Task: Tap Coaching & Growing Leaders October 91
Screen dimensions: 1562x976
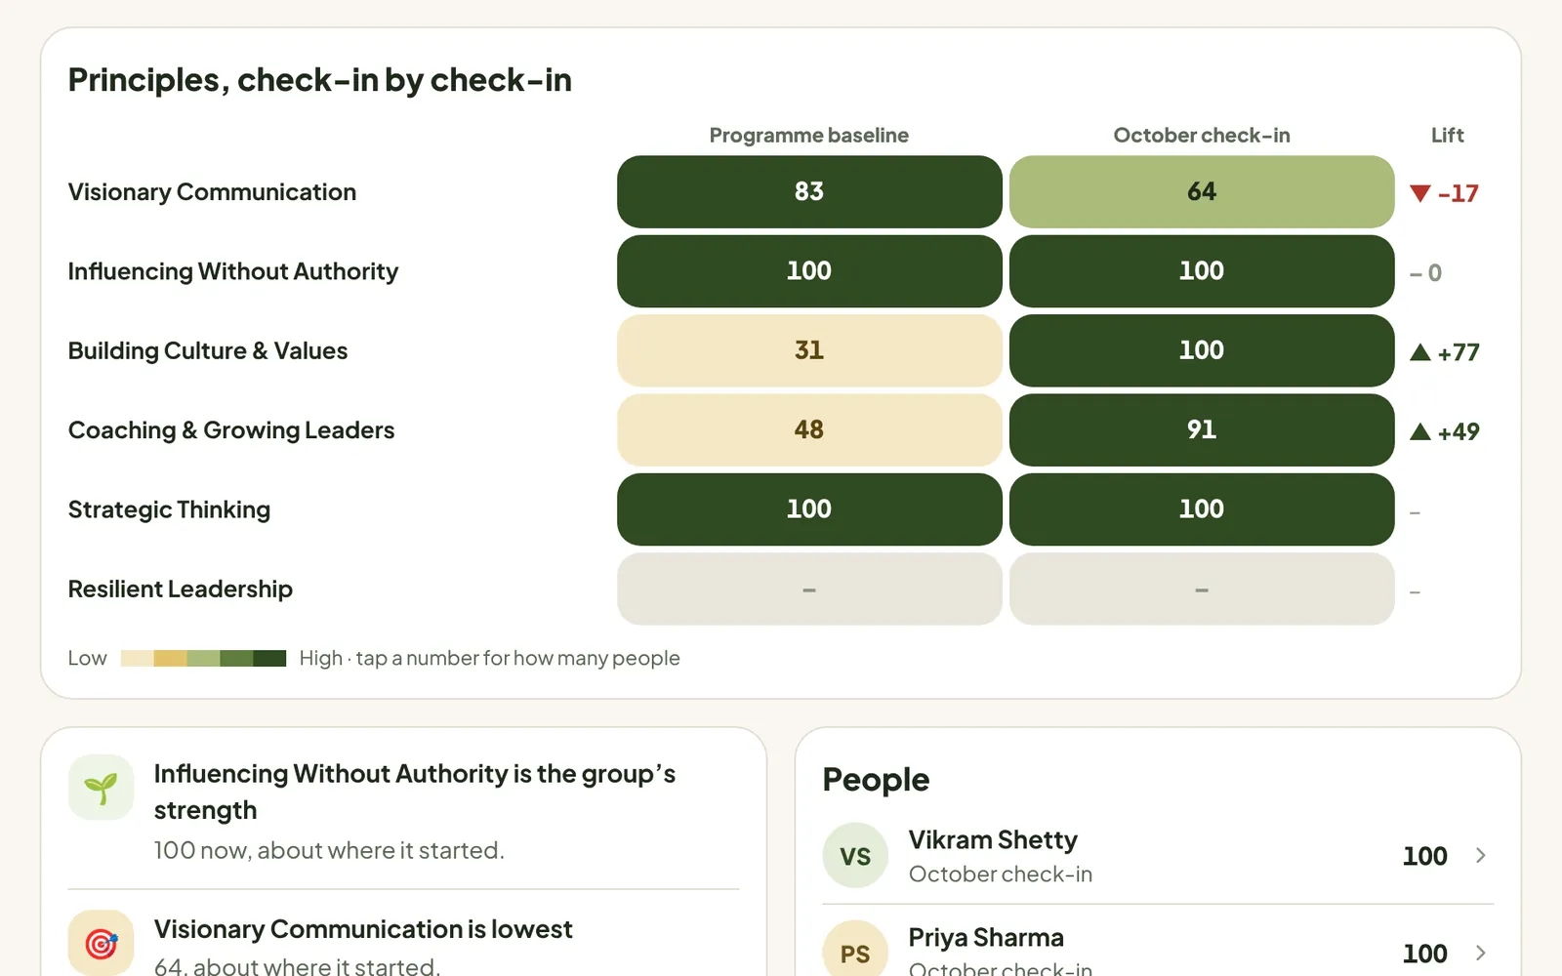Action: [x=1202, y=429]
